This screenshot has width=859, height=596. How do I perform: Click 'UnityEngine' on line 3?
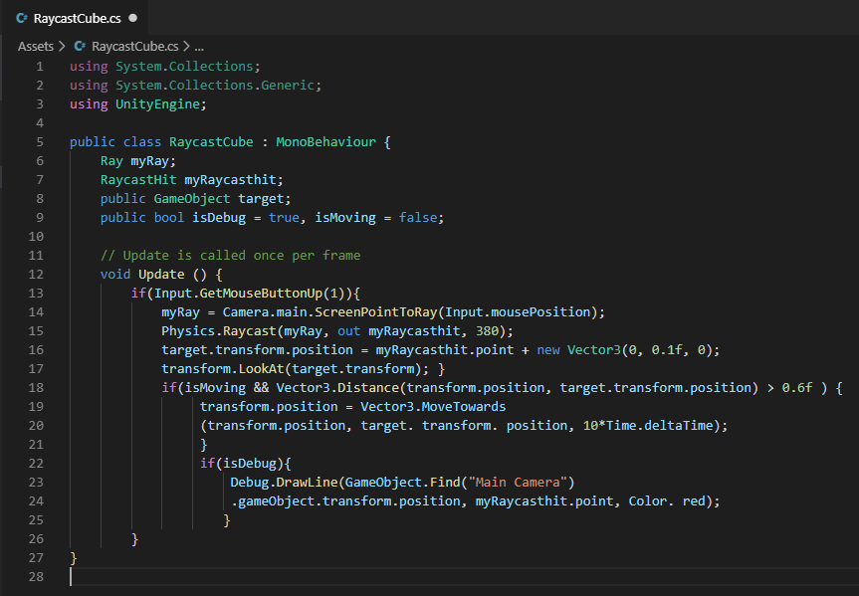click(x=158, y=104)
